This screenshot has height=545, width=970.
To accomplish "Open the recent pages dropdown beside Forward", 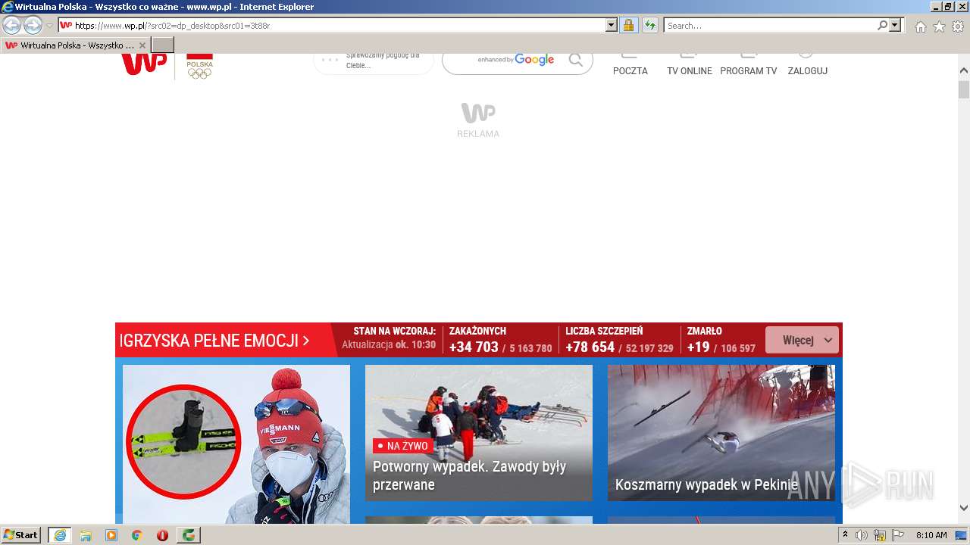I will pos(50,25).
